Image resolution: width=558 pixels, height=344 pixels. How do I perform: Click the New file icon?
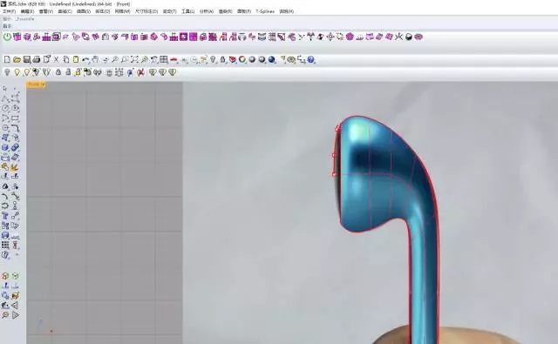(x=7, y=60)
